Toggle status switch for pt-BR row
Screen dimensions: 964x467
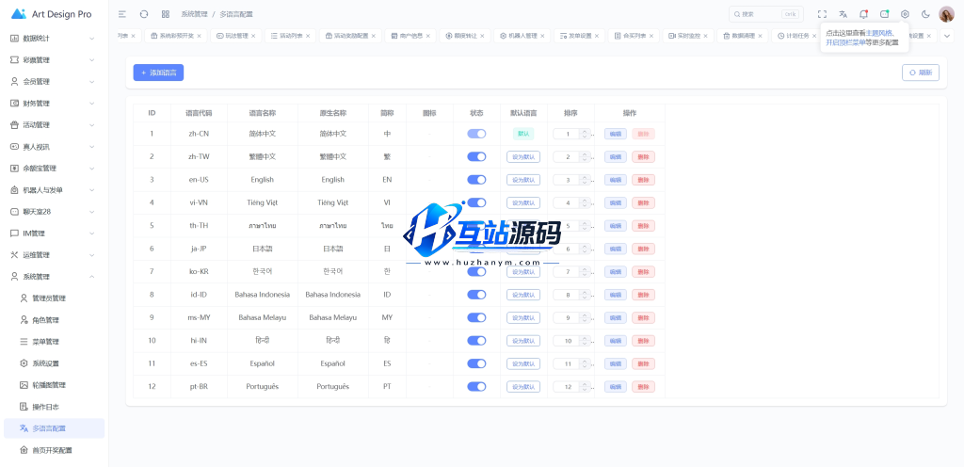476,387
